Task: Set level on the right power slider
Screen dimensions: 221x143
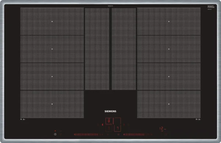Action: tap(138, 135)
